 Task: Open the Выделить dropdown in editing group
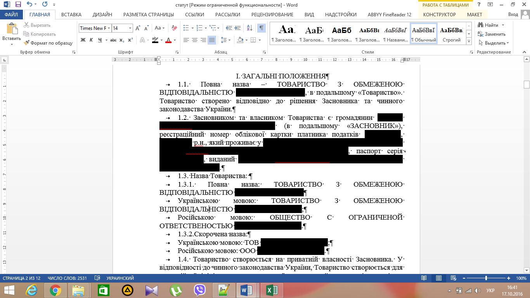tap(494, 43)
